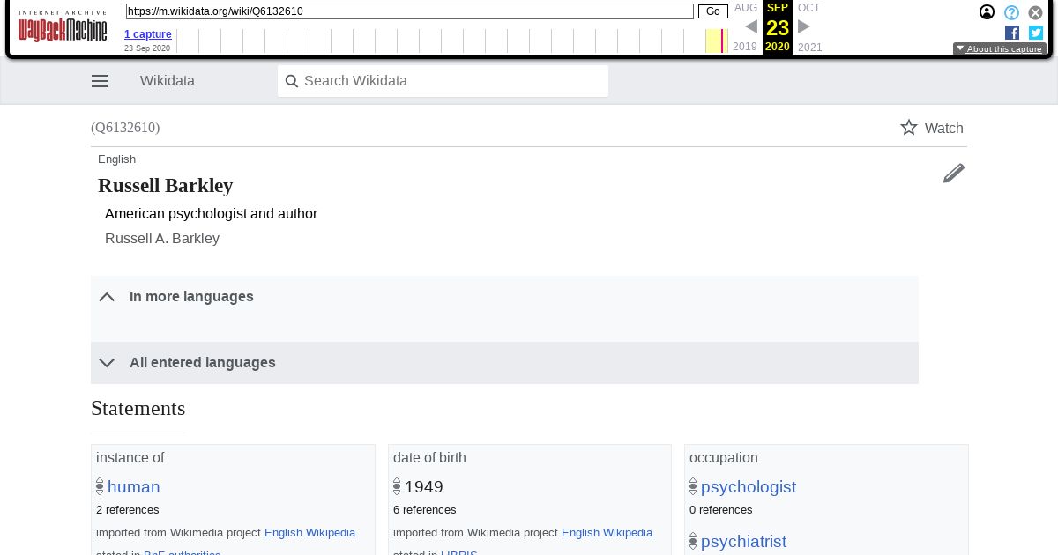
Task: Click the Wayback Go button
Action: [x=713, y=11]
